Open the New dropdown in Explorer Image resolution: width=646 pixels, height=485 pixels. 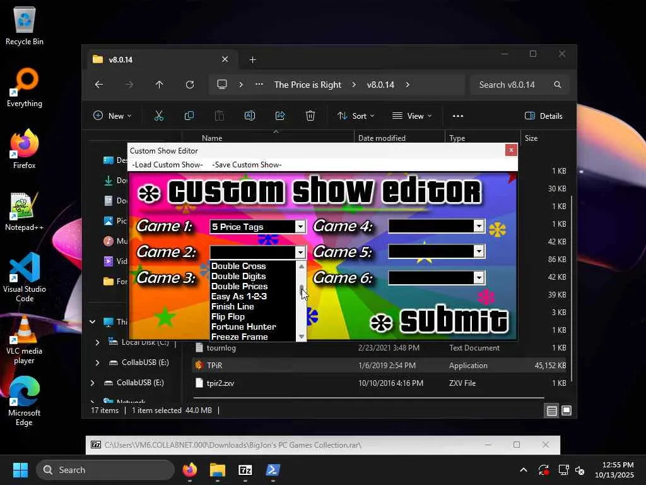pyautogui.click(x=112, y=116)
